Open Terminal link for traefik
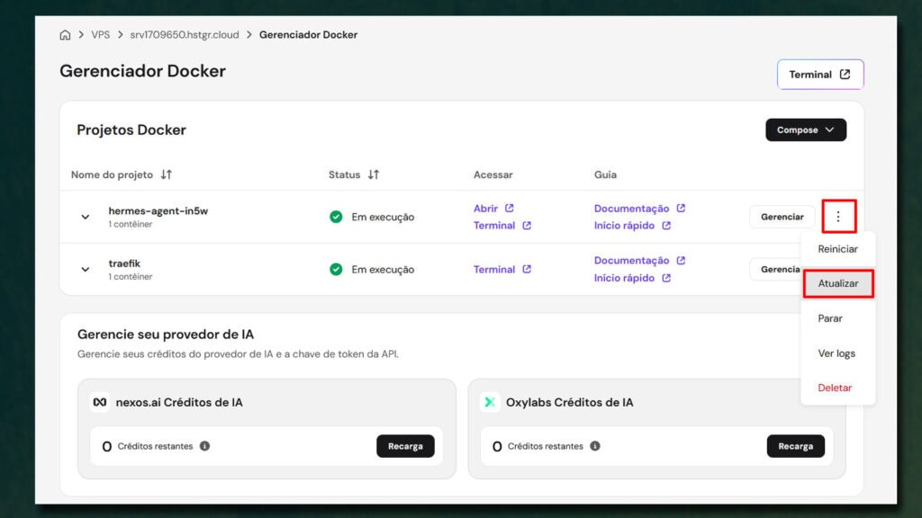Image resolution: width=922 pixels, height=518 pixels. coord(494,270)
